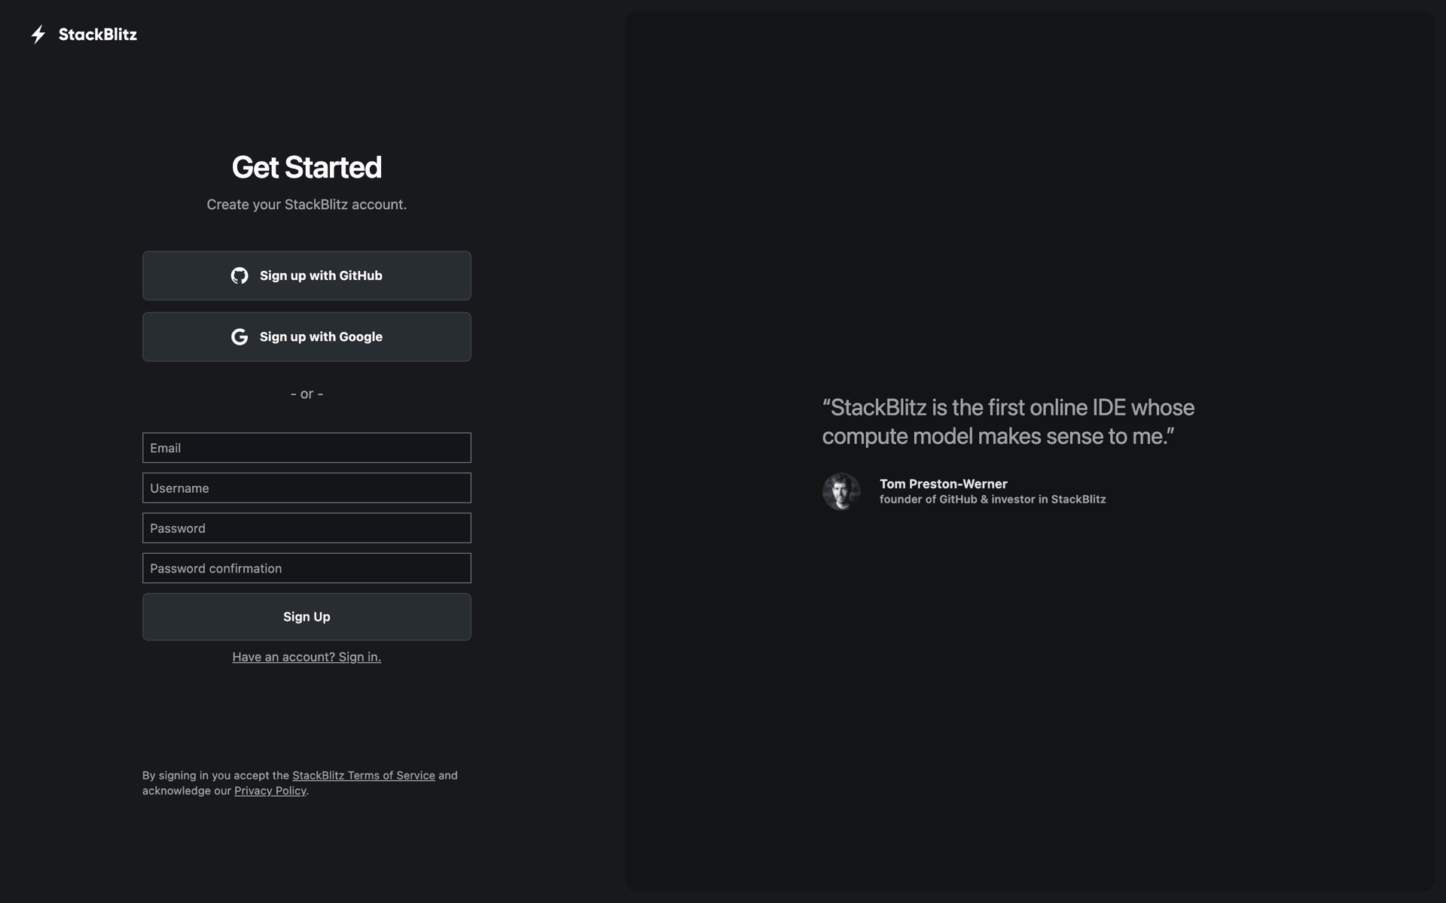Open the StackBlitz Terms of Service link

[x=364, y=775]
